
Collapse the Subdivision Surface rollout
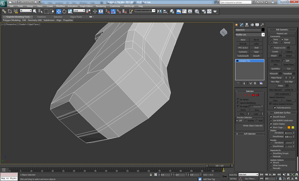point(282,113)
